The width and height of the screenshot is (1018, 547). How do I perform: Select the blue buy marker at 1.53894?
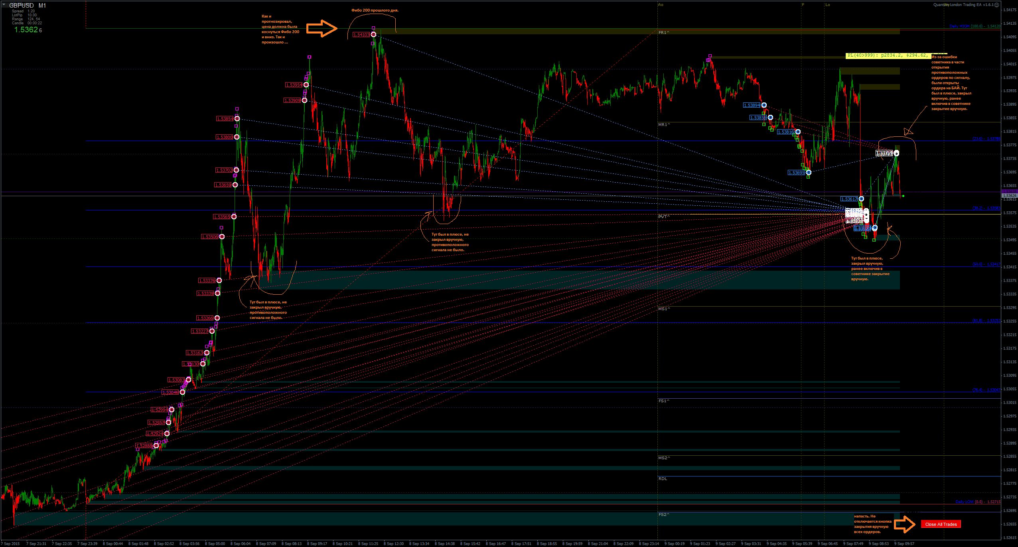tap(764, 105)
